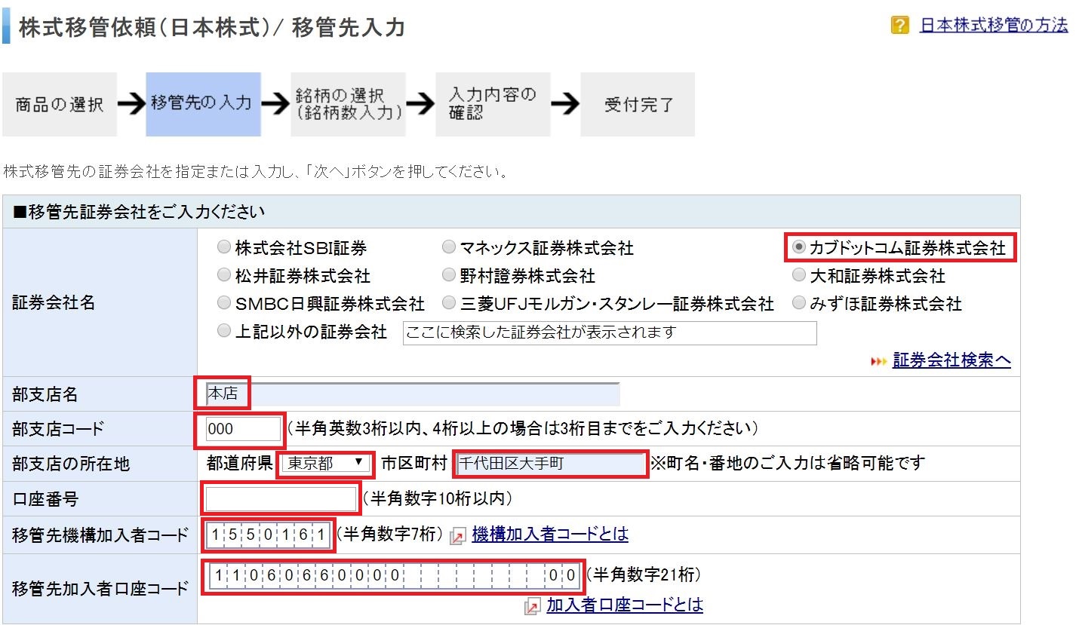Pick 三菱UFJモルガン・スタンレー証券 radio button

tap(449, 303)
